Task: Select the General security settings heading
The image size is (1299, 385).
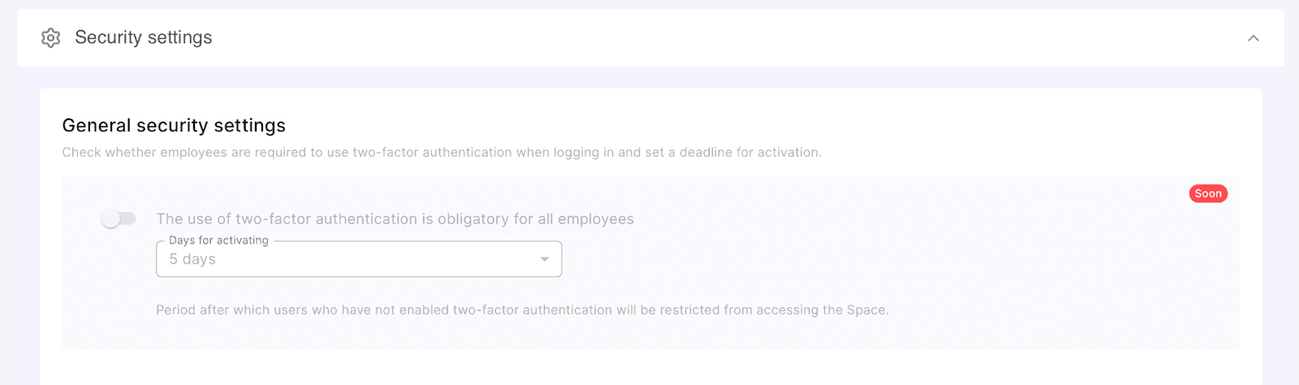Action: point(174,126)
